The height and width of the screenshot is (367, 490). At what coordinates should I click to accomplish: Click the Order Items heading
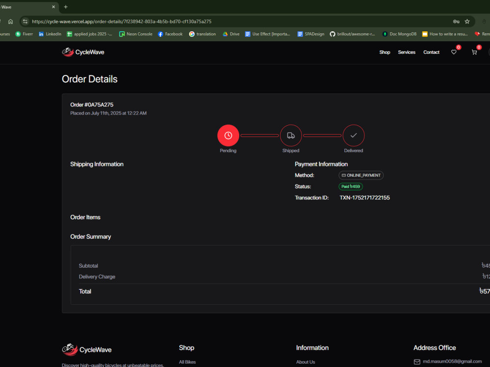[85, 217]
